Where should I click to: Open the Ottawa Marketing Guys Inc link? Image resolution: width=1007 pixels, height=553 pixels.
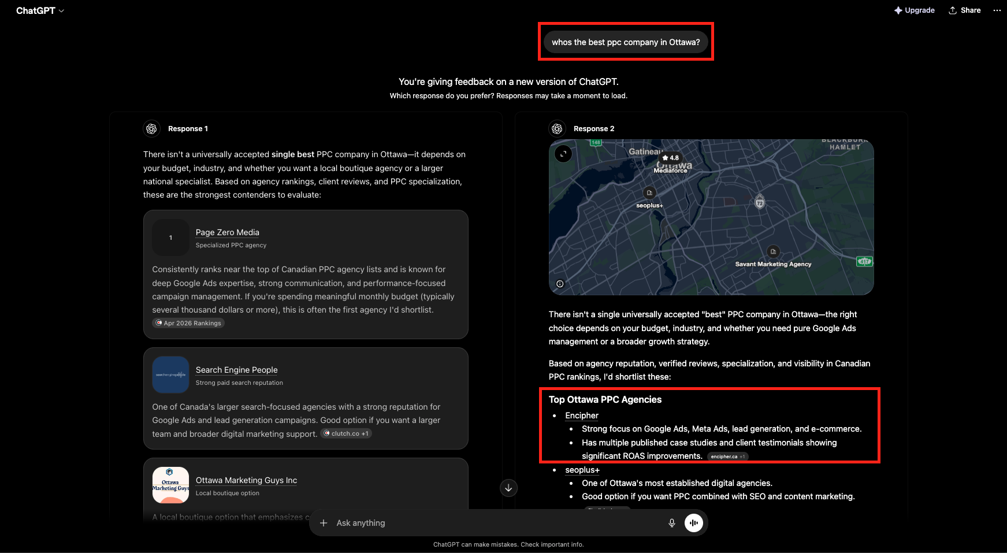(246, 480)
